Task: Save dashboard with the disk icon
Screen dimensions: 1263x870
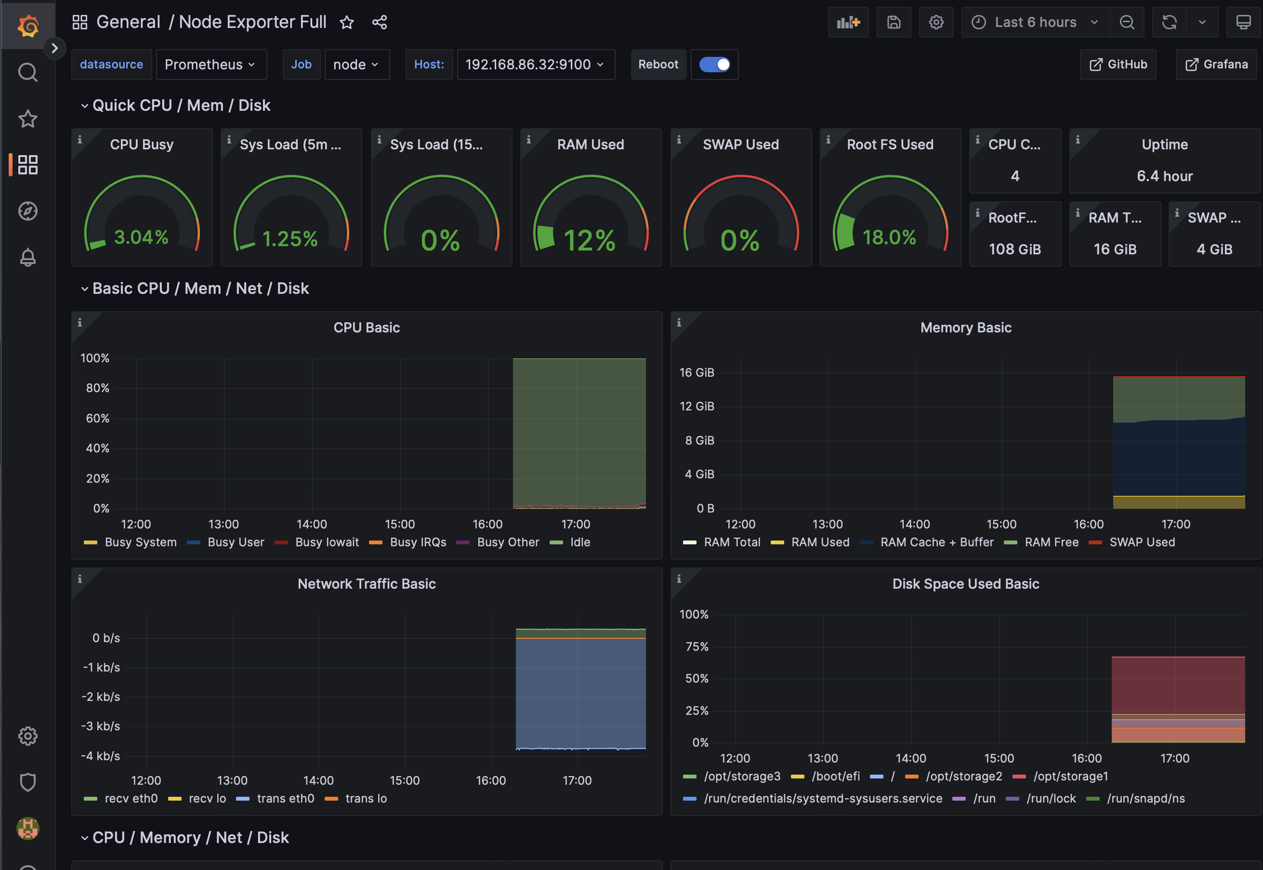Action: click(894, 22)
